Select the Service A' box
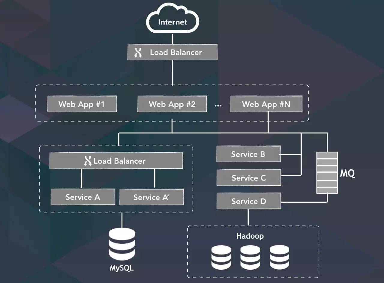 151,197
